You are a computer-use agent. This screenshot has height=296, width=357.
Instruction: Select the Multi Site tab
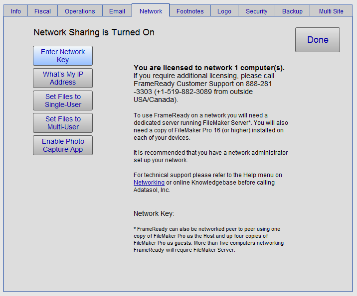(331, 11)
